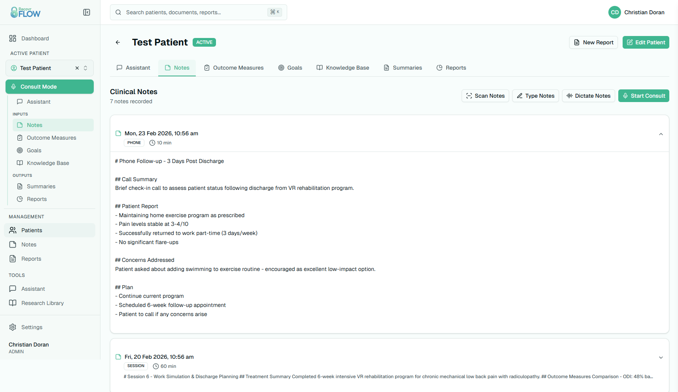Click the Research Library book icon

[13, 303]
